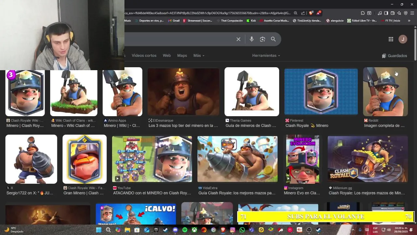Open the Wiki Clash of Clans Minero image
The image size is (417, 235).
click(74, 93)
